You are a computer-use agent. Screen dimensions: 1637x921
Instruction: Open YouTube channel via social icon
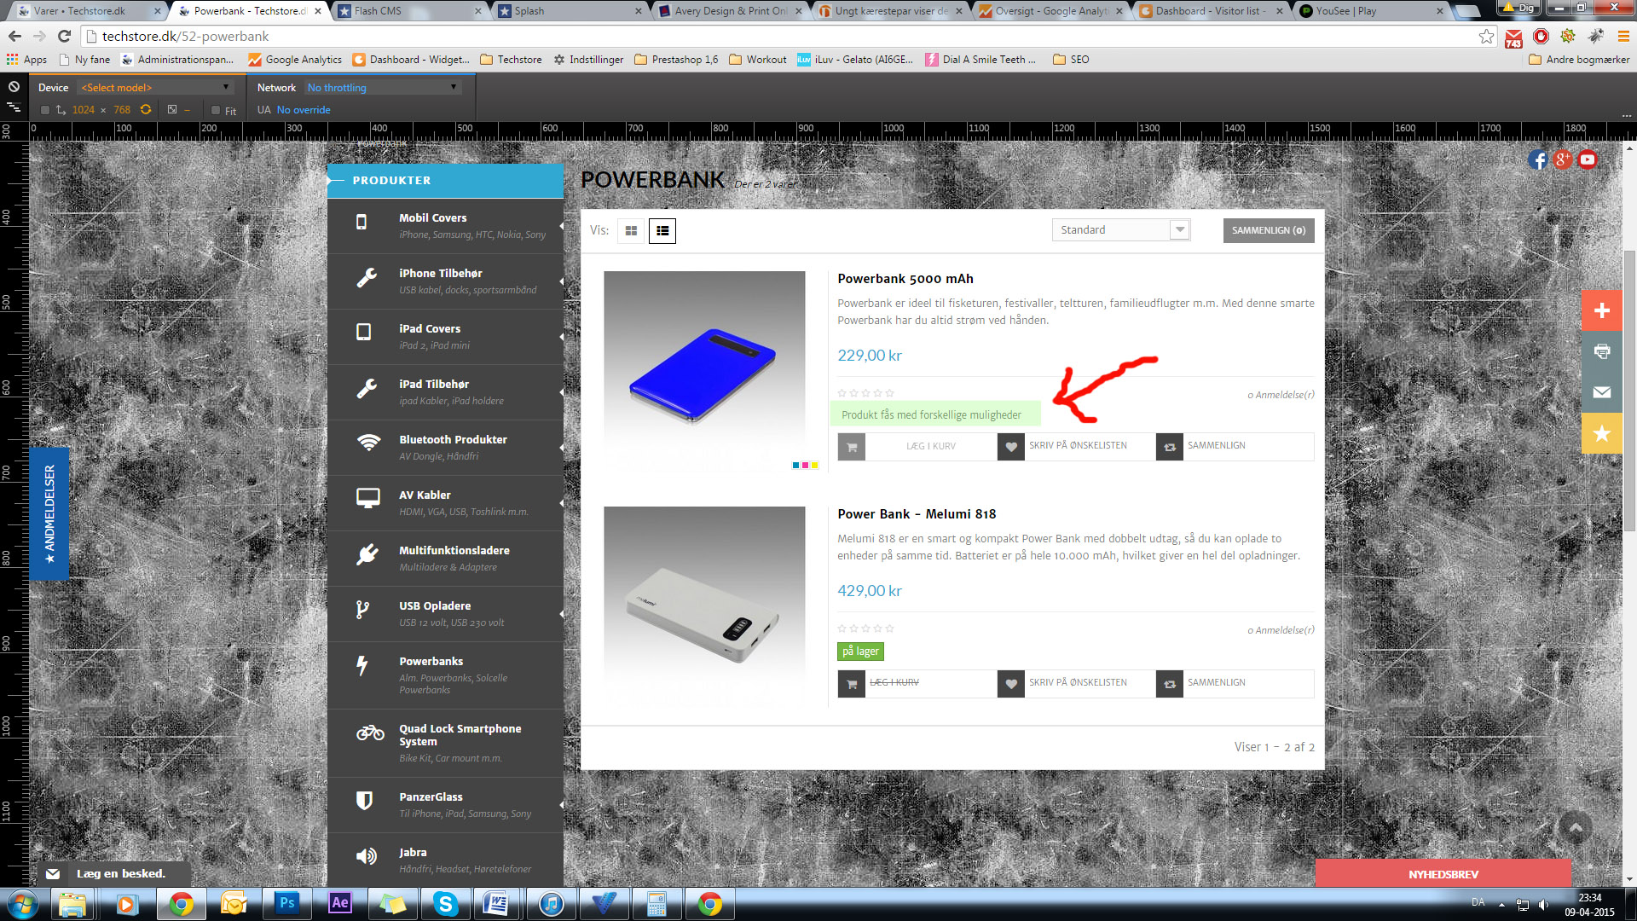(x=1587, y=159)
